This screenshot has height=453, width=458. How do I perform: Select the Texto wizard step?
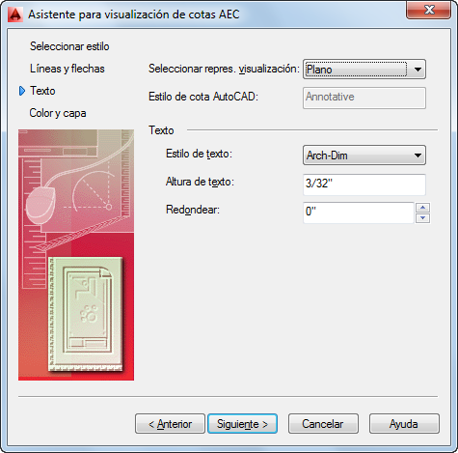pos(42,91)
